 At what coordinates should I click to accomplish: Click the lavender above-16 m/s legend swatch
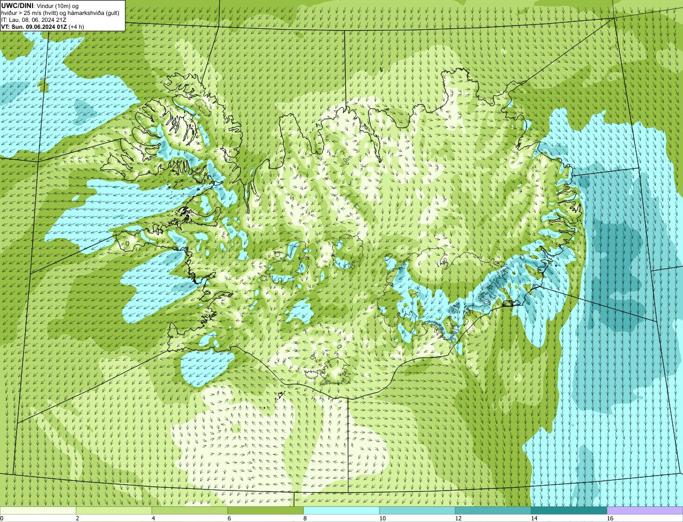tap(645, 511)
